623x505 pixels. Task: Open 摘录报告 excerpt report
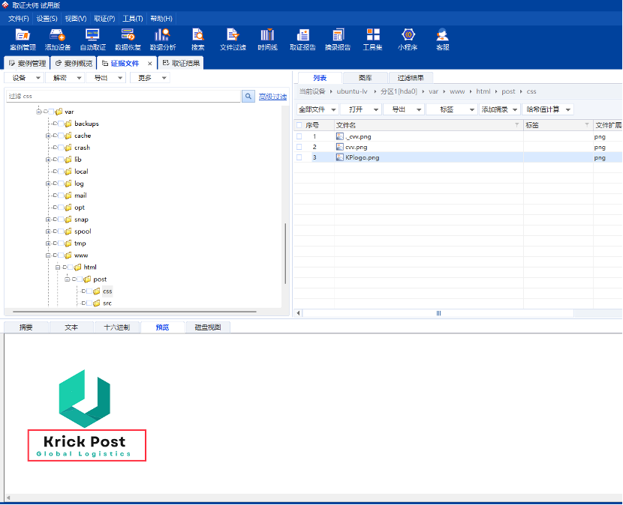point(337,39)
